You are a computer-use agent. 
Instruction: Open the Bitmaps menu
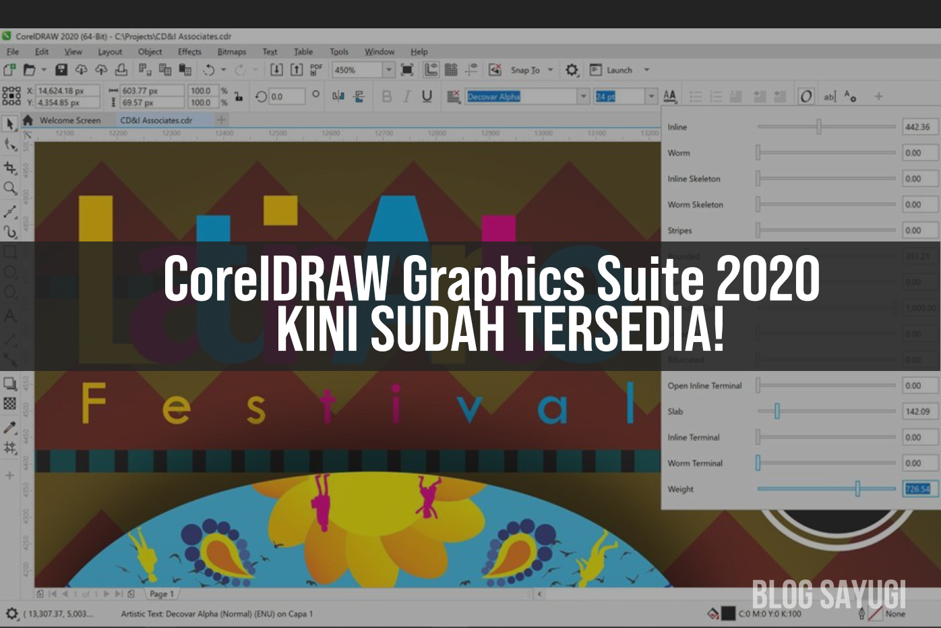click(x=232, y=52)
